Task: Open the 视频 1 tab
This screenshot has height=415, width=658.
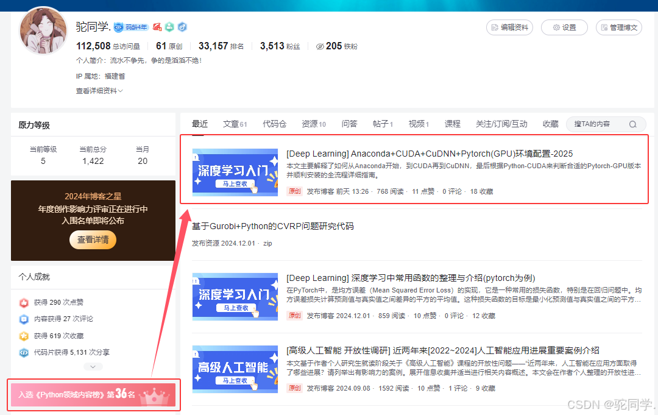Action: 419,124
